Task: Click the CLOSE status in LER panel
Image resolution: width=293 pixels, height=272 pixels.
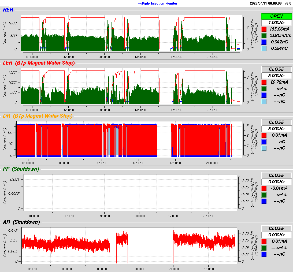Action: (276, 69)
